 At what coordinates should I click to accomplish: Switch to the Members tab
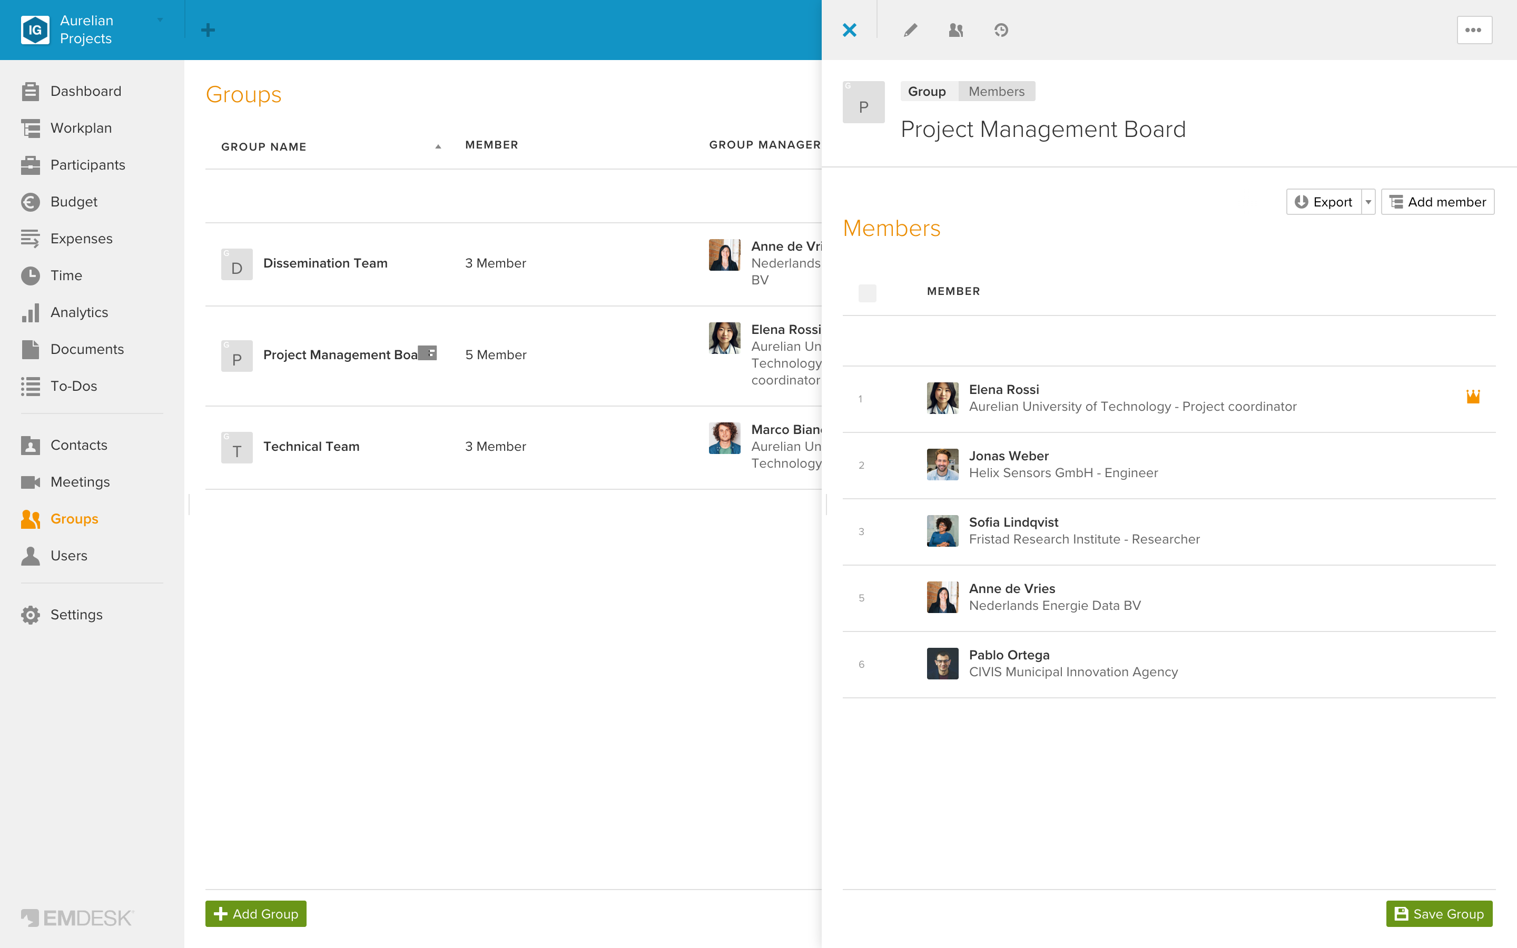click(x=996, y=92)
